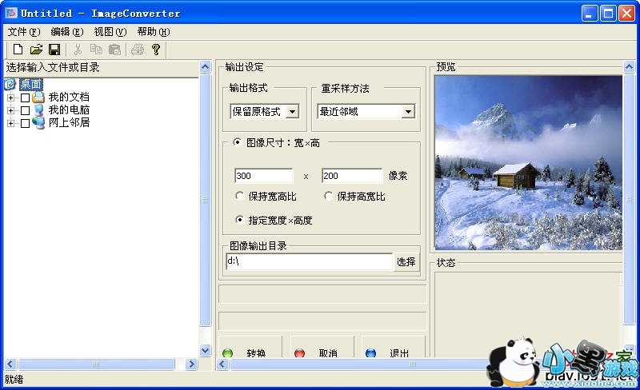Image resolution: width=640 pixels, height=390 pixels.
Task: Expand the 网上邻居 tree node
Action: click(10, 123)
